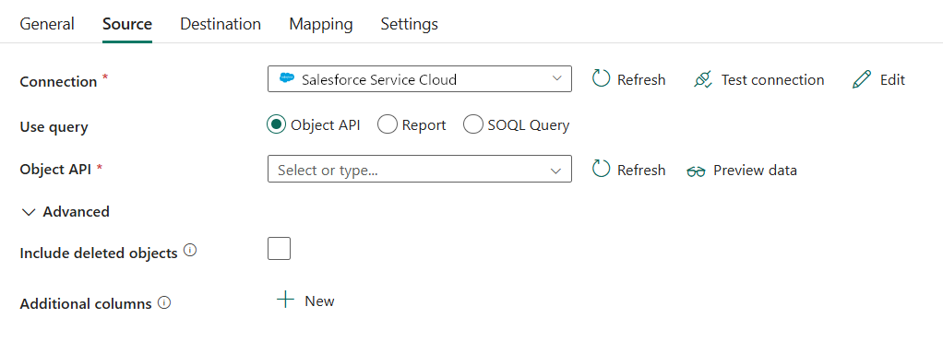Click the info icon beside Additional columns
Screen dimensions: 943x342
coord(164,302)
